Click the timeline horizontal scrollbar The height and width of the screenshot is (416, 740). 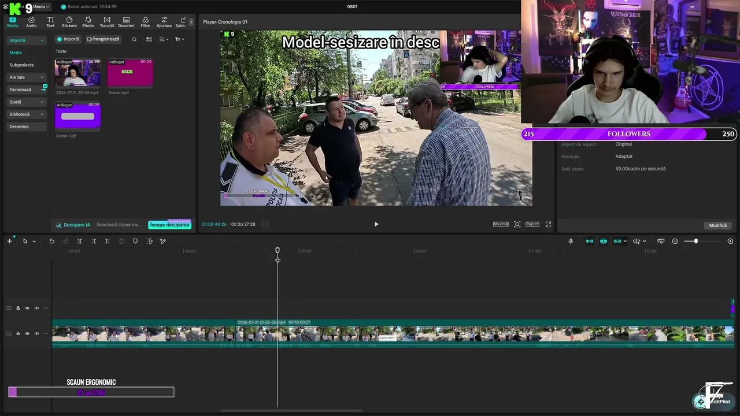(x=291, y=411)
